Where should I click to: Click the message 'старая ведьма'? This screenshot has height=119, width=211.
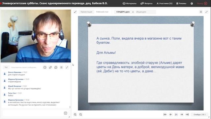15,82
